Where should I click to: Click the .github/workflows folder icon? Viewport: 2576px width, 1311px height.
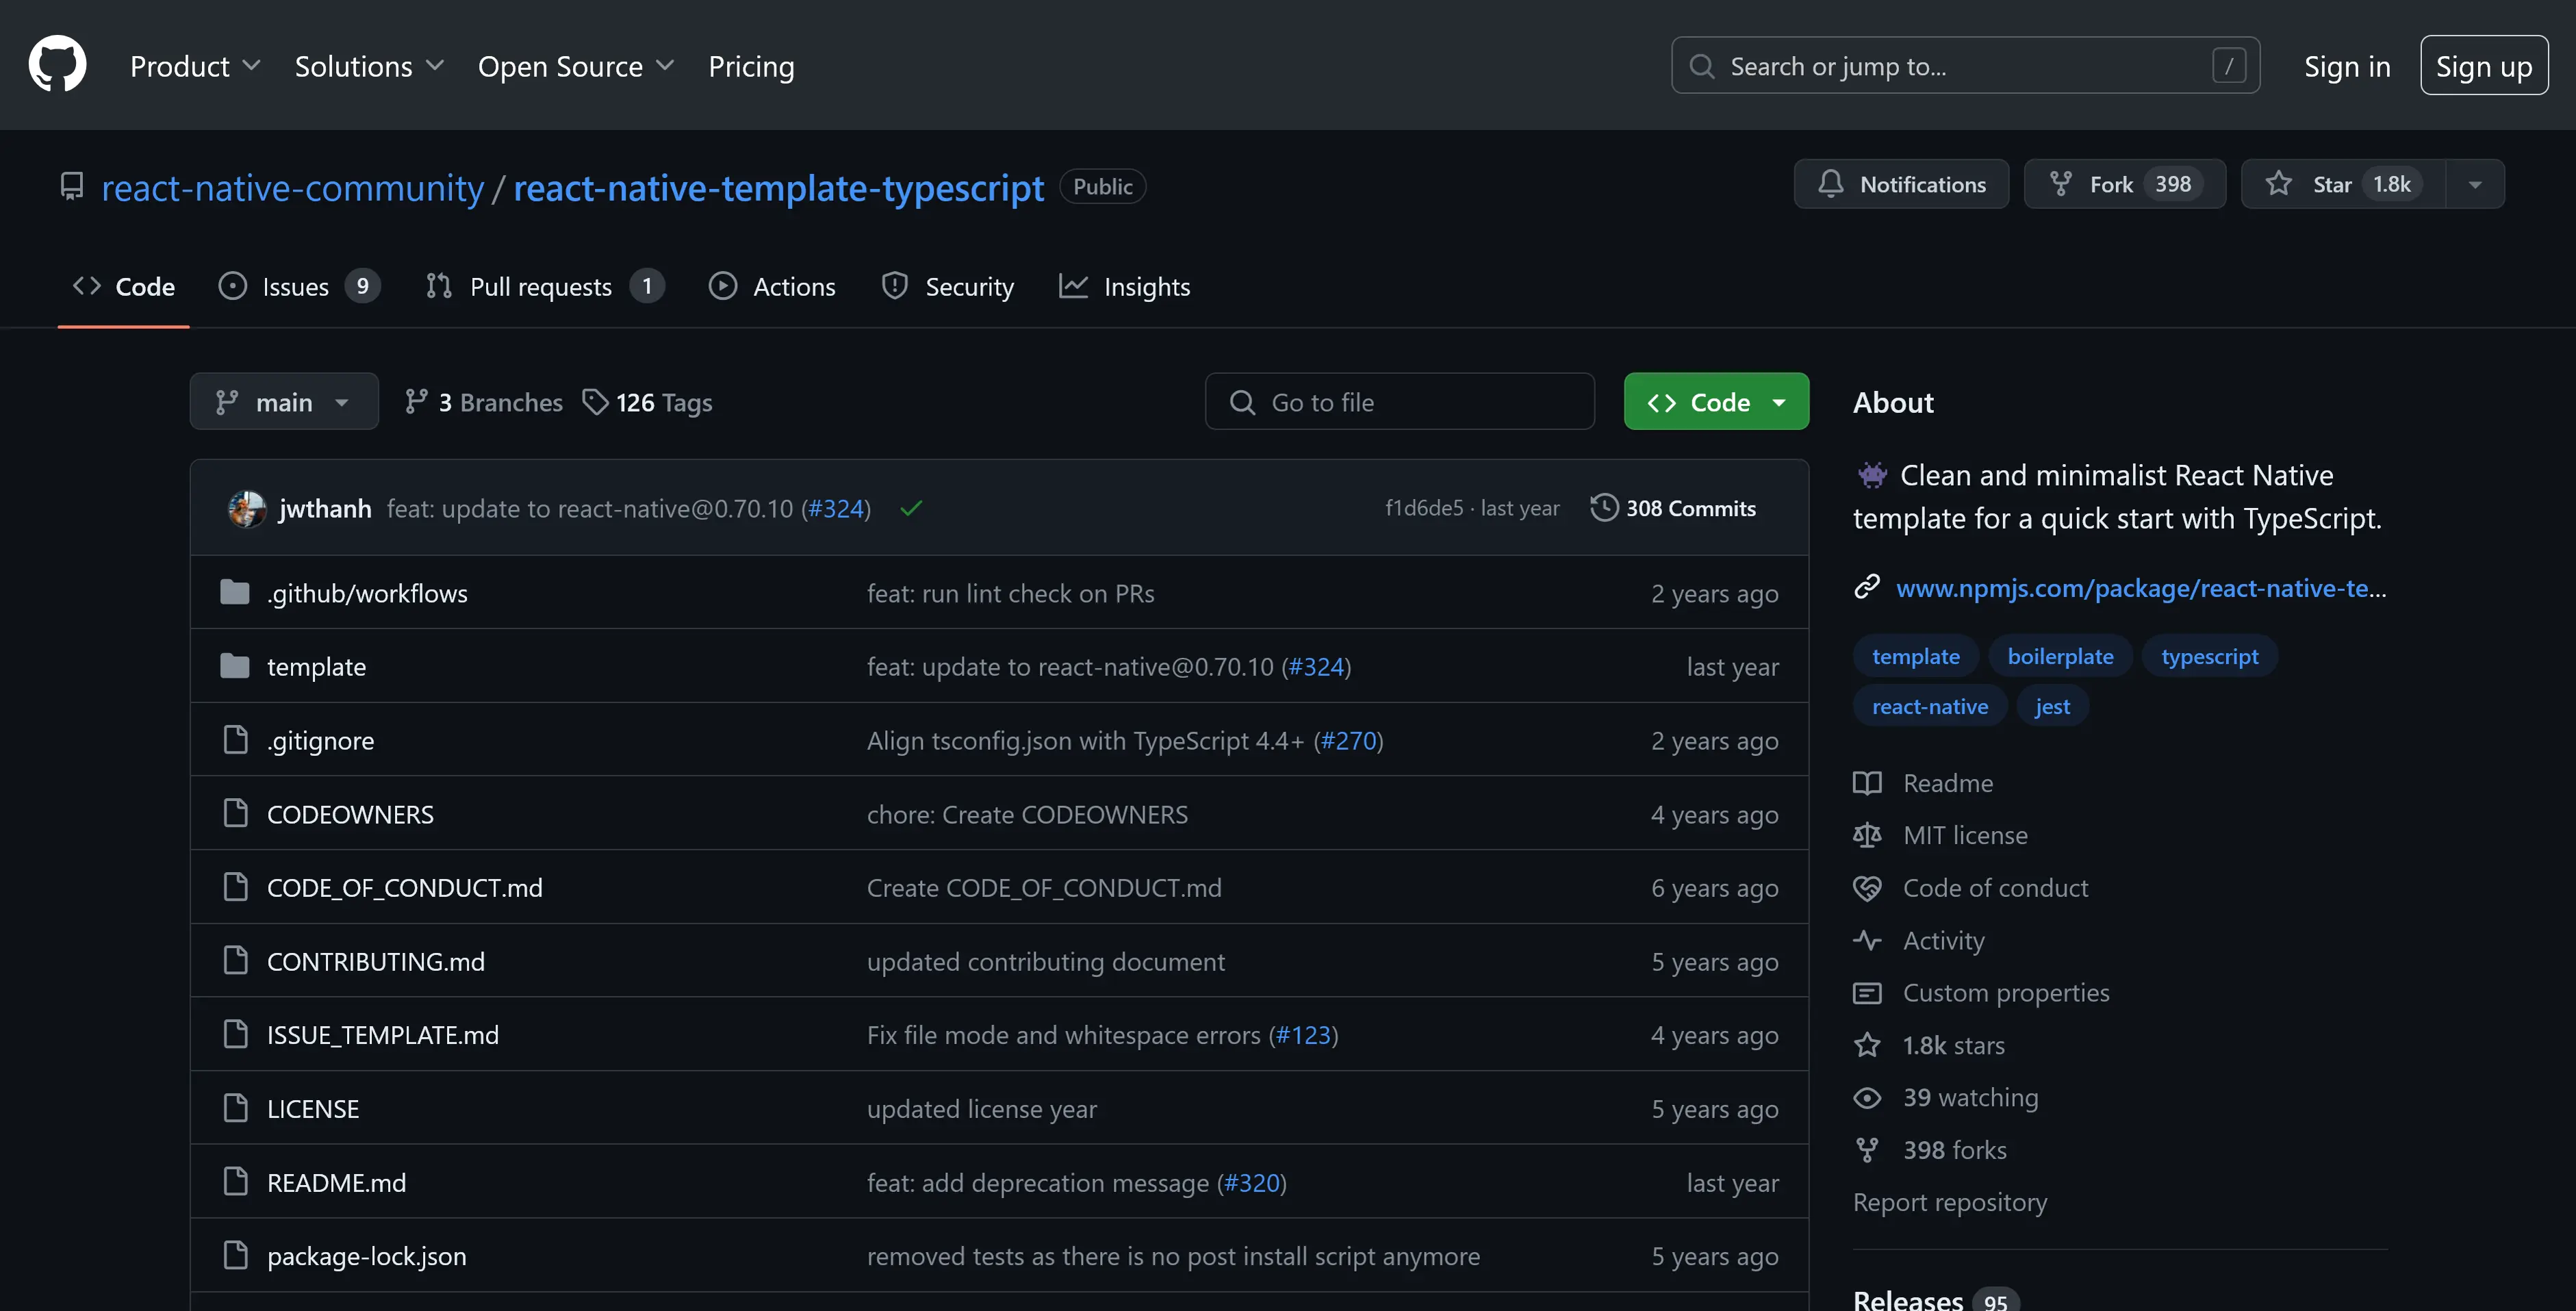click(x=235, y=593)
